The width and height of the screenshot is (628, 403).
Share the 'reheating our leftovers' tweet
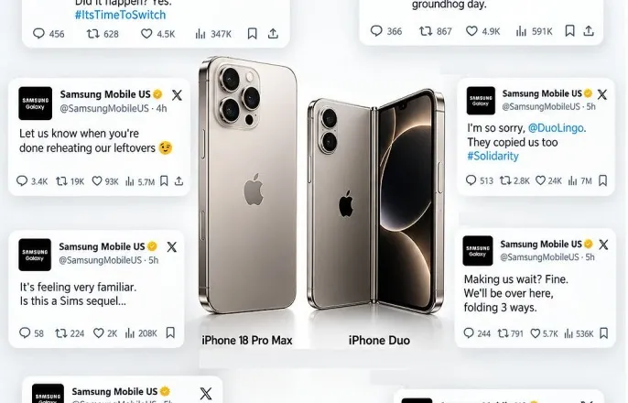tap(179, 181)
